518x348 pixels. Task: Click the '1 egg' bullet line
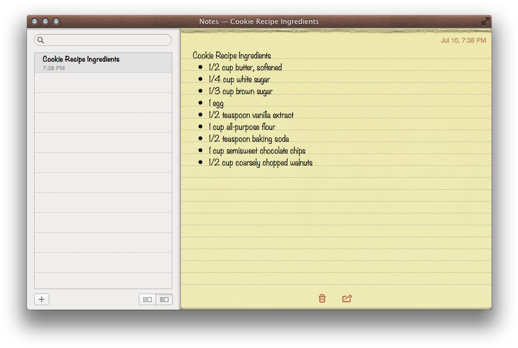coord(216,103)
